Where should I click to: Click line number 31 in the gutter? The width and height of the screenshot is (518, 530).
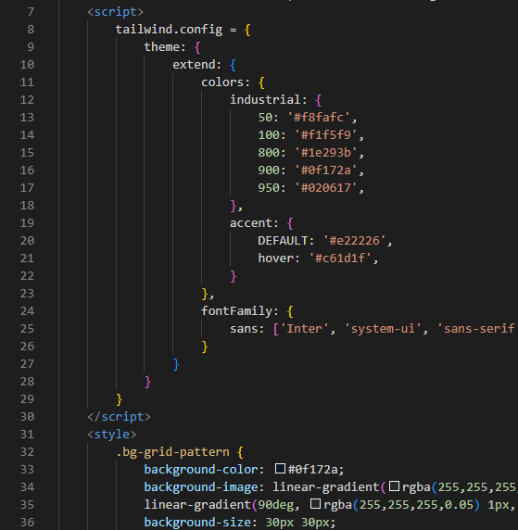(x=27, y=435)
